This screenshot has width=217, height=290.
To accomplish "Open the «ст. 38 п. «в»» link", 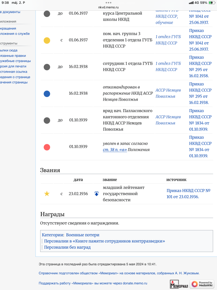I will tap(115, 150).
